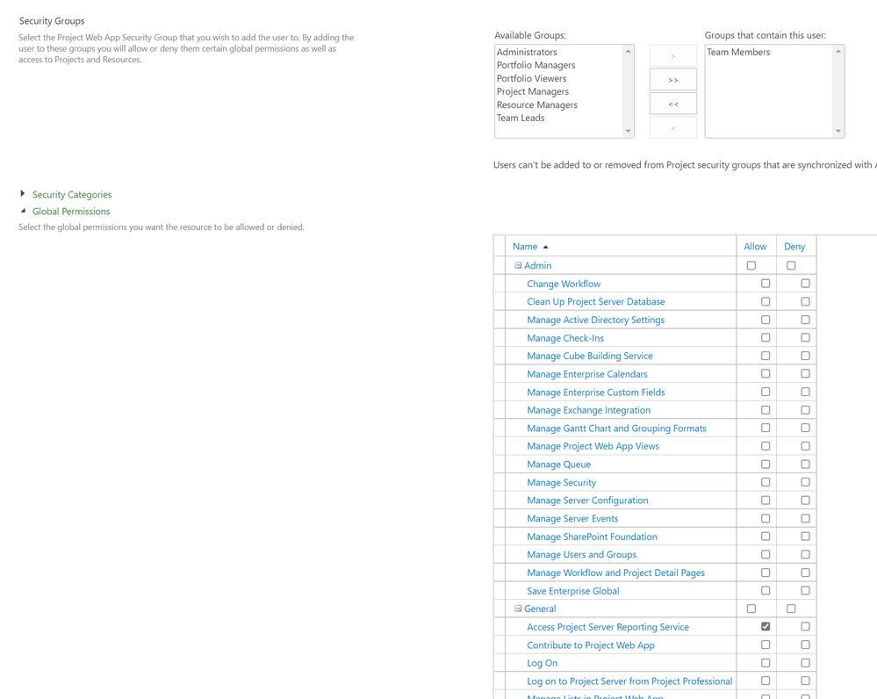Viewport: 877px width, 699px height.
Task: Click the single remove (<) group button
Action: coord(672,127)
